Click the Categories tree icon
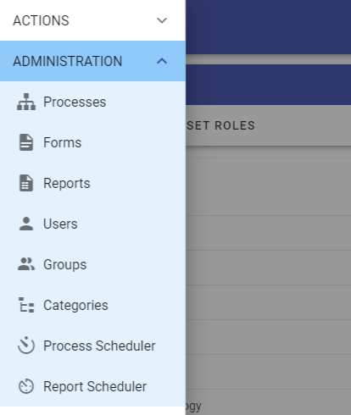This screenshot has width=351, height=415. tap(26, 305)
